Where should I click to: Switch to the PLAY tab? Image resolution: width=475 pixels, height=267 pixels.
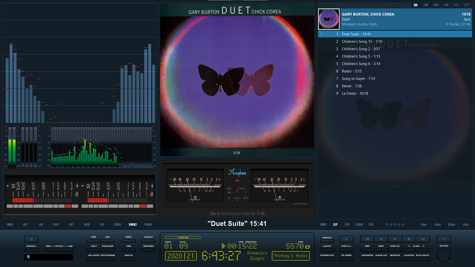coord(56,224)
